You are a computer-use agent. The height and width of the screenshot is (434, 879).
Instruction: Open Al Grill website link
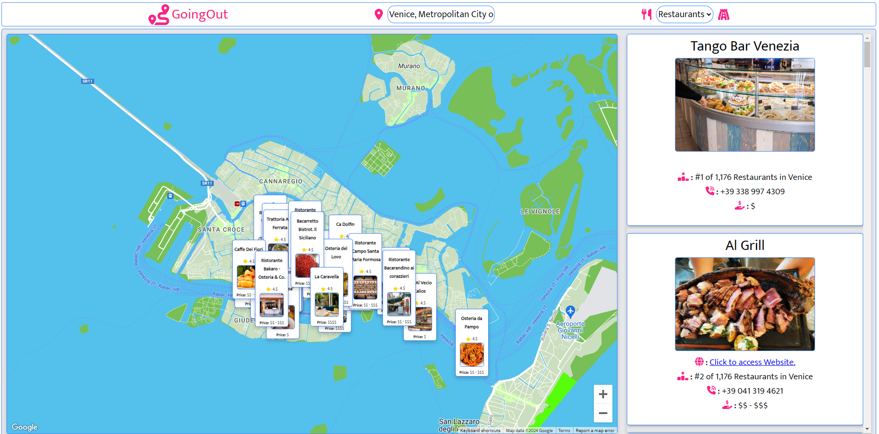coord(752,362)
